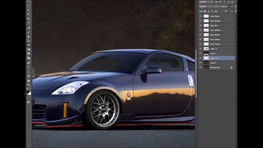263x148 pixels.
Task: Select the Front Splitter layer name
Action: point(215,30)
